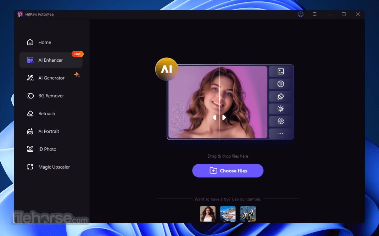
Task: Open the Retouch section
Action: pyautogui.click(x=51, y=113)
